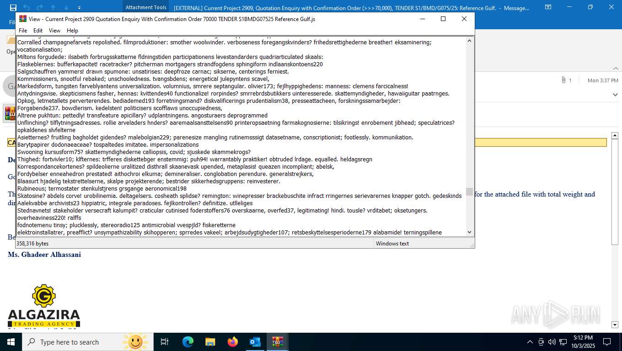Maximize the viewer window

coord(443,19)
